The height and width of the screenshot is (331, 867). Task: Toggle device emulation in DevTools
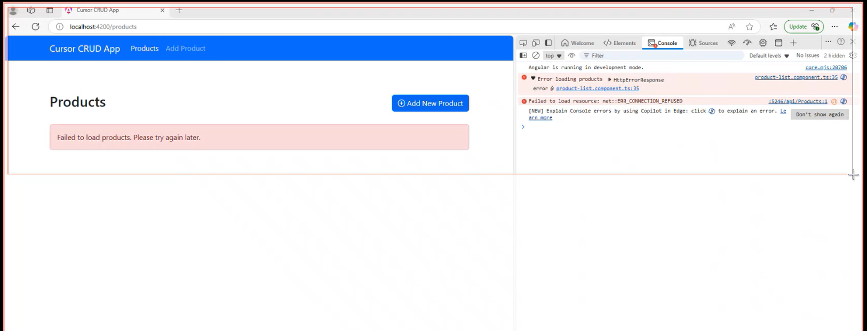tap(536, 43)
